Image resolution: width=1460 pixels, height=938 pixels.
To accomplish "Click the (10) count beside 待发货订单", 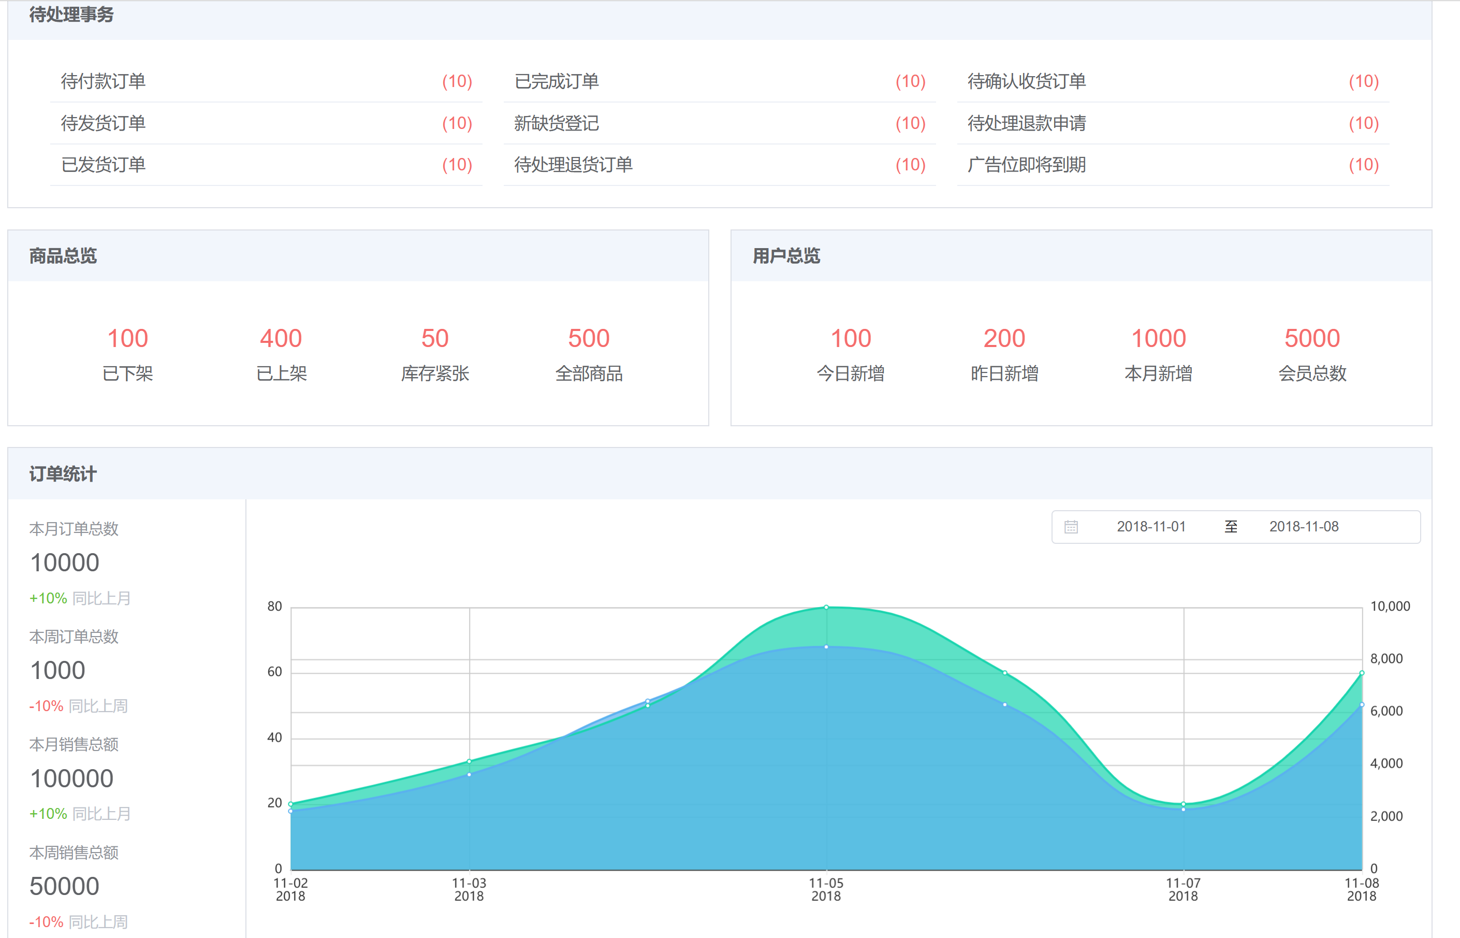I will click(457, 123).
